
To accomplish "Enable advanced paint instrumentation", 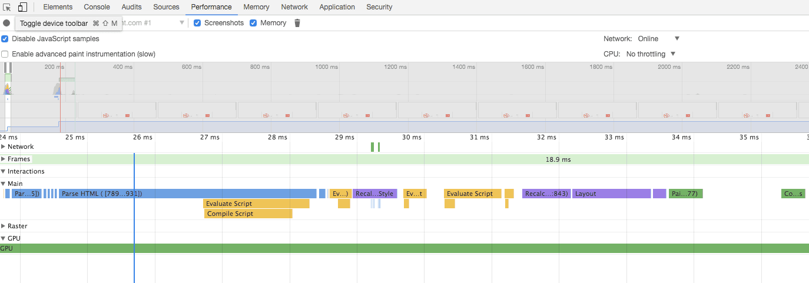I will click(5, 54).
